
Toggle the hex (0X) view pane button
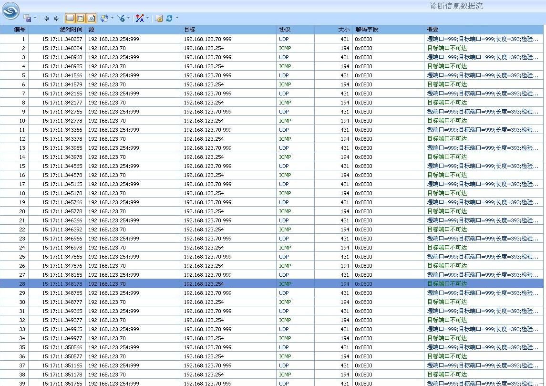click(x=91, y=18)
